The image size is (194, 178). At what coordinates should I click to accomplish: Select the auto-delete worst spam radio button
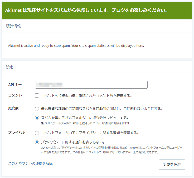click(37, 109)
